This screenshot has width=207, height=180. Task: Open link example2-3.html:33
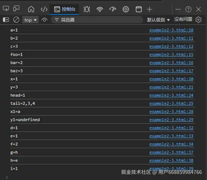pos(171,136)
